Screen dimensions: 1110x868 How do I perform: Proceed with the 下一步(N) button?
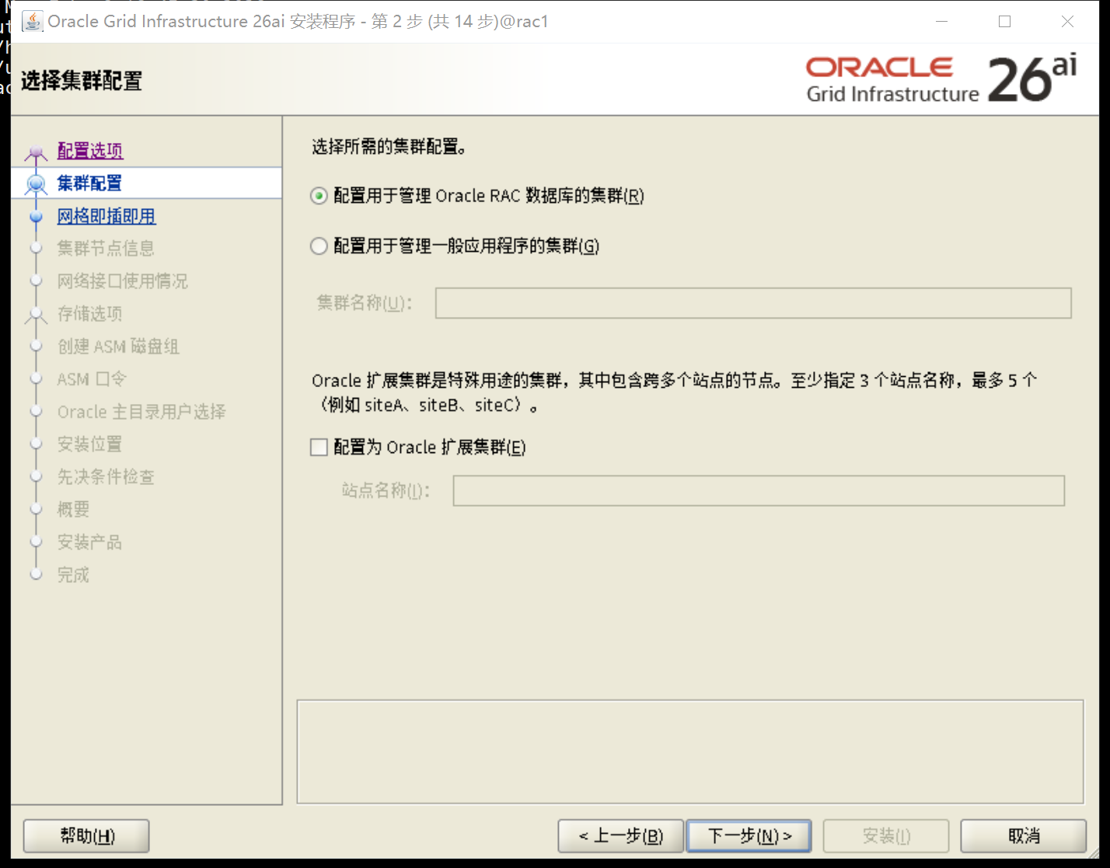749,836
